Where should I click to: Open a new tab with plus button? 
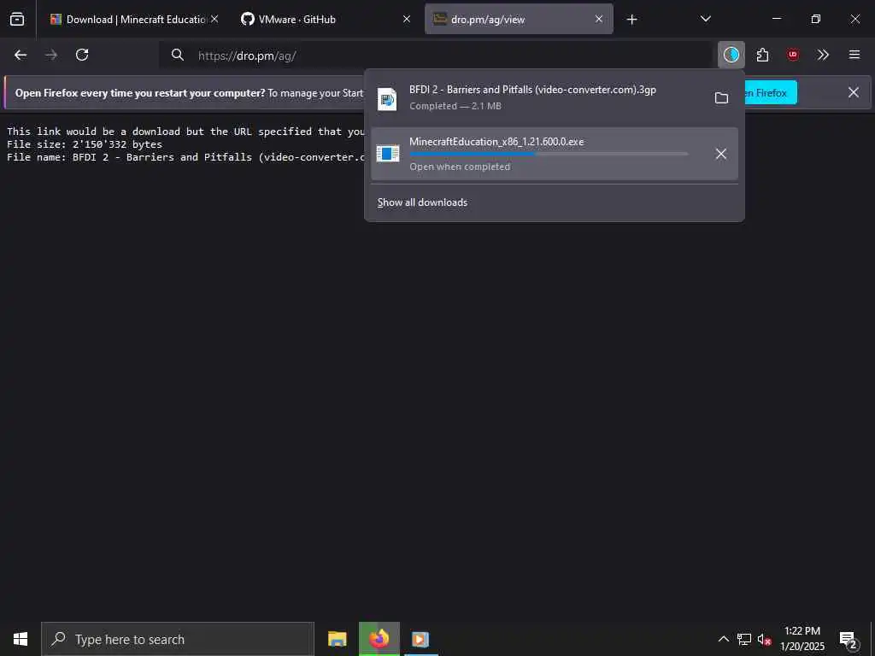[631, 20]
